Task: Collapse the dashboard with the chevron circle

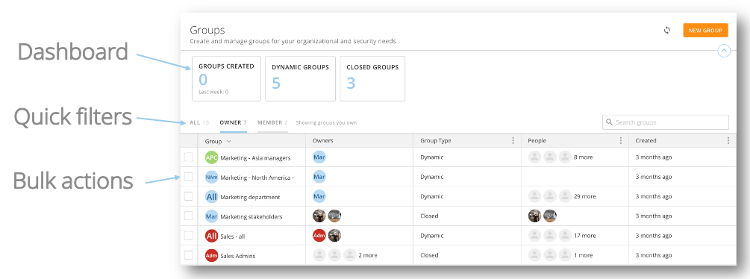Action: [724, 51]
